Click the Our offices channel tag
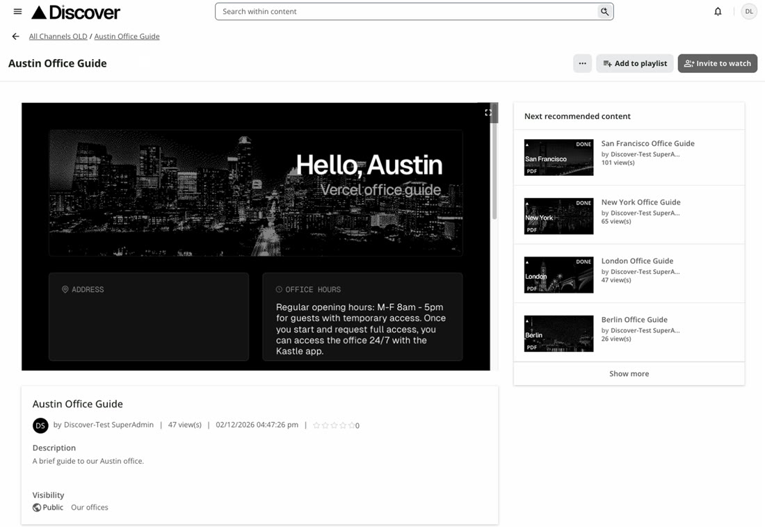Image resolution: width=765 pixels, height=527 pixels. click(90, 508)
